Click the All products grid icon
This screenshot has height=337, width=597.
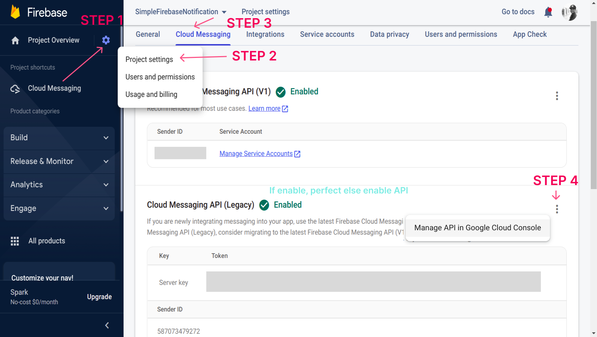pyautogui.click(x=15, y=241)
